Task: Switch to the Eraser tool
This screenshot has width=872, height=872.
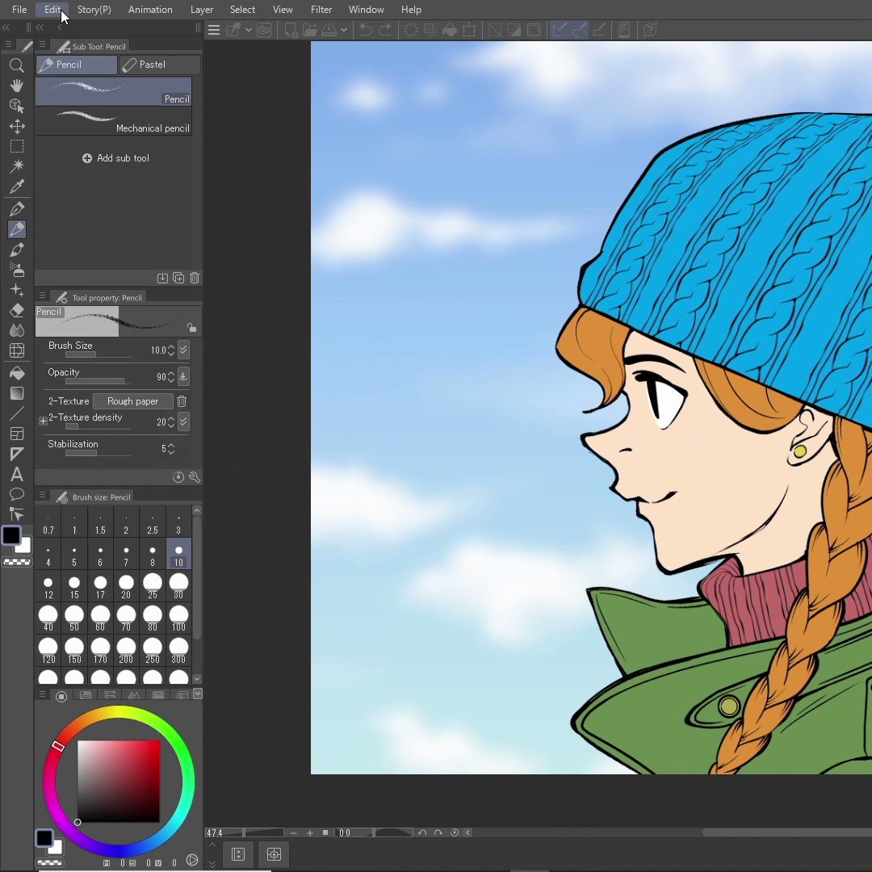Action: (x=17, y=310)
